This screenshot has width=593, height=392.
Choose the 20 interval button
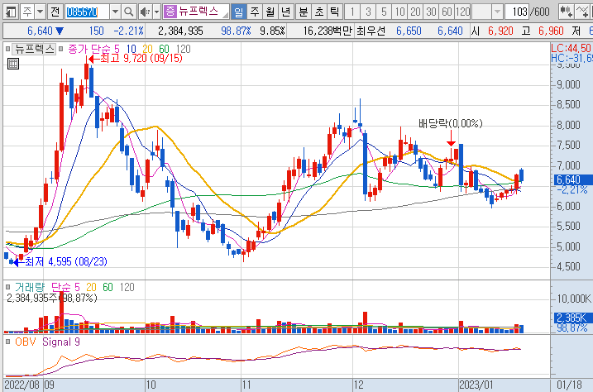point(415,12)
